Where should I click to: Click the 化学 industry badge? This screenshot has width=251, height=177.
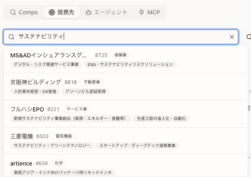point(59,163)
